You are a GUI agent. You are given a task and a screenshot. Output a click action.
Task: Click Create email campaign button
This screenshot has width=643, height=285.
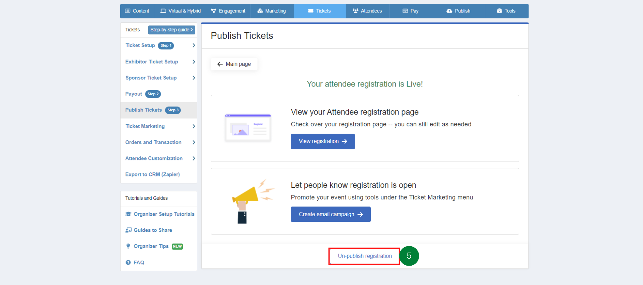[x=331, y=214]
